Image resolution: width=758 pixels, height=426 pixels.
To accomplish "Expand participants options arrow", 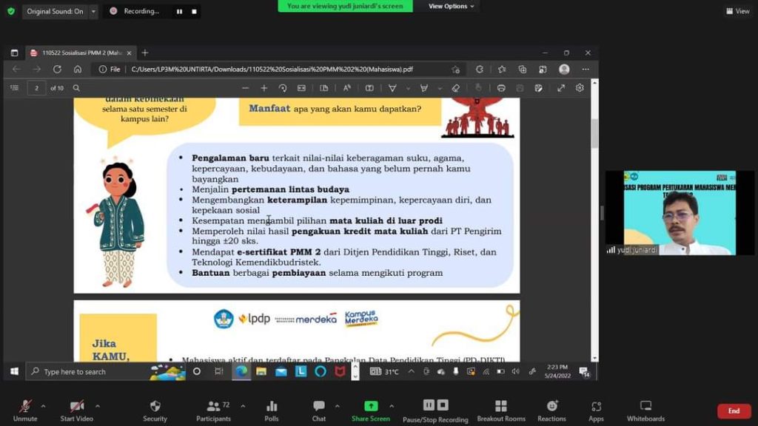I will pyautogui.click(x=243, y=406).
